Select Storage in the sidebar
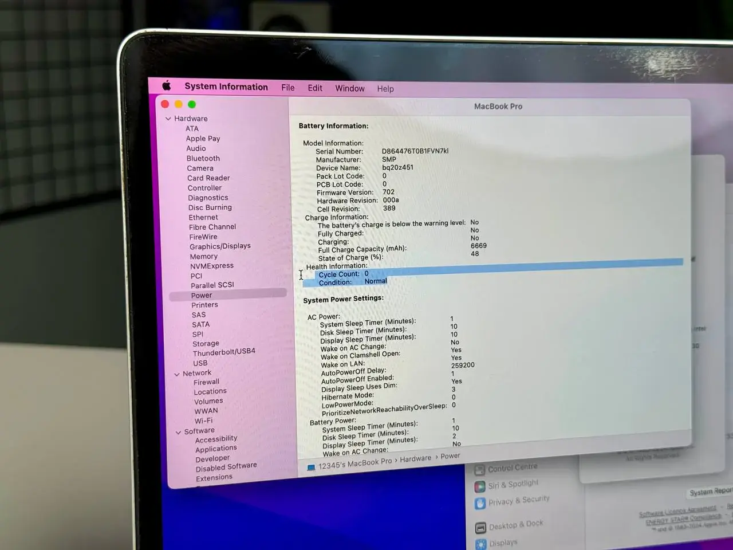The width and height of the screenshot is (733, 550). tap(206, 344)
